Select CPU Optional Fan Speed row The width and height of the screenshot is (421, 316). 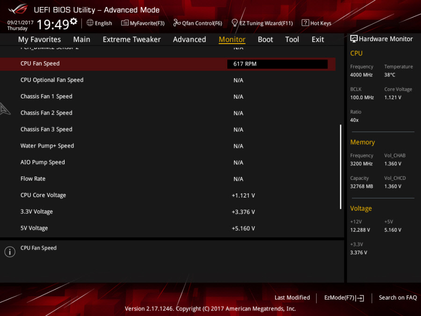(167, 80)
